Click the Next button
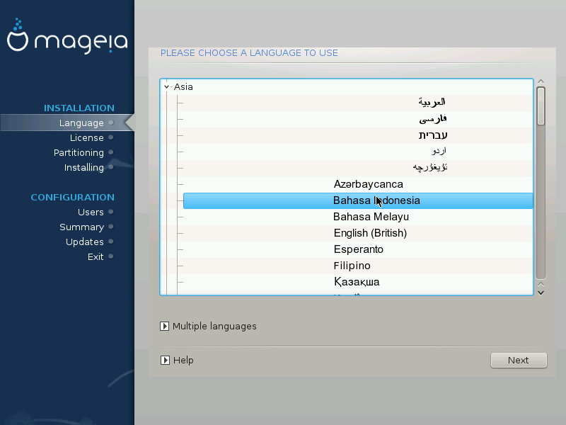This screenshot has width=566, height=425. 519,361
